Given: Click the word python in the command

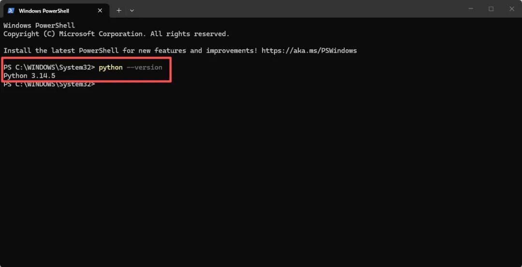Looking at the screenshot, I should [111, 68].
